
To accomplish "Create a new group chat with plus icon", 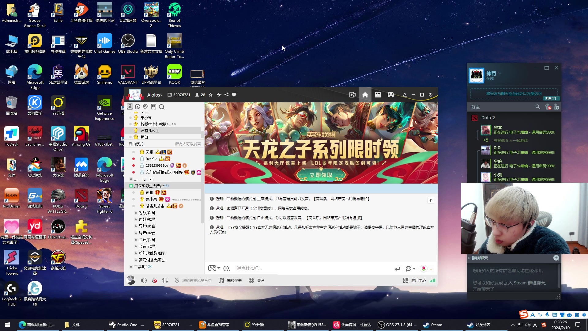I will (556, 258).
